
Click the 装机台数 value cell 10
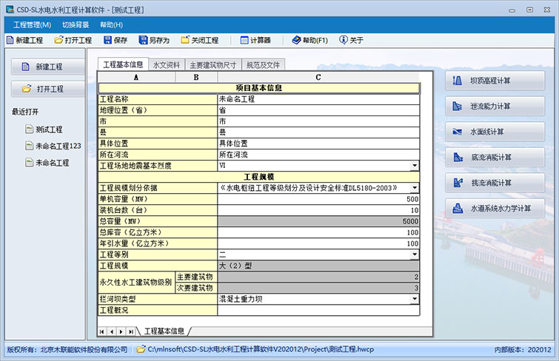point(318,210)
